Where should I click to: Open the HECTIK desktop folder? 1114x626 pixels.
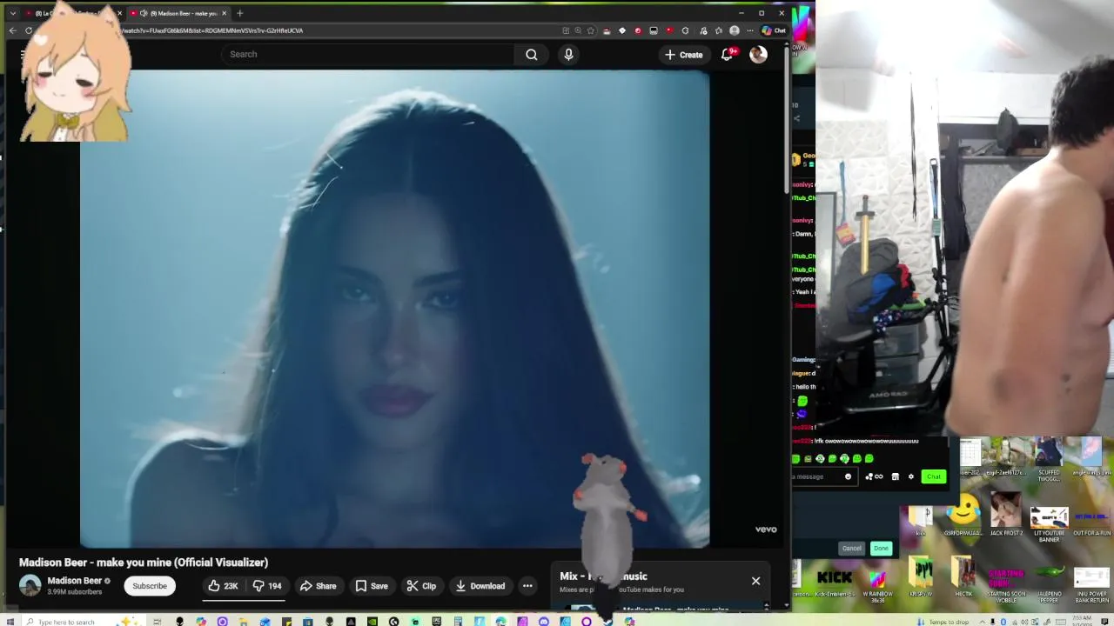(963, 577)
